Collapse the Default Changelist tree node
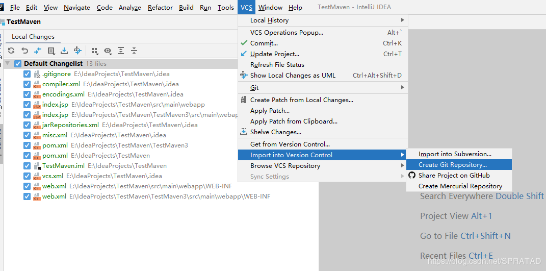 point(7,64)
